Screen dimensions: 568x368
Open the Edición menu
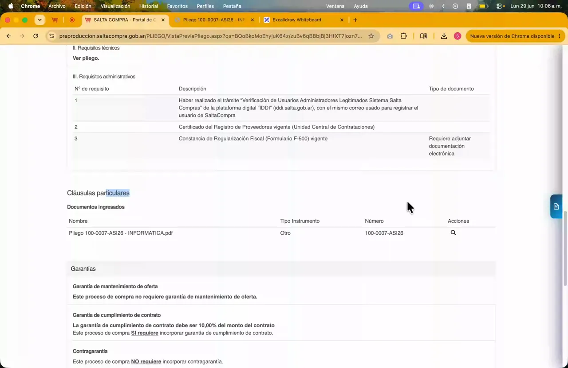(83, 6)
